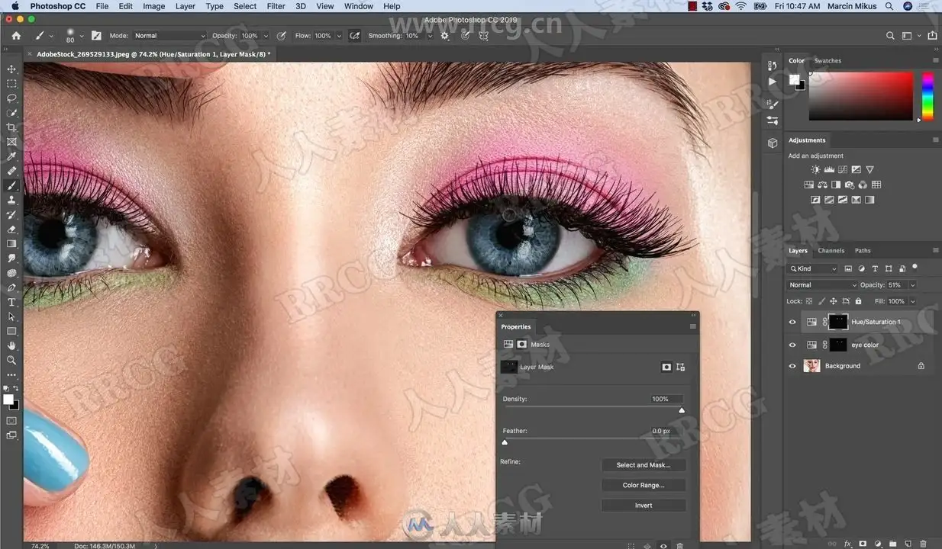Select the Eraser tool
This screenshot has height=549, width=942.
(11, 229)
